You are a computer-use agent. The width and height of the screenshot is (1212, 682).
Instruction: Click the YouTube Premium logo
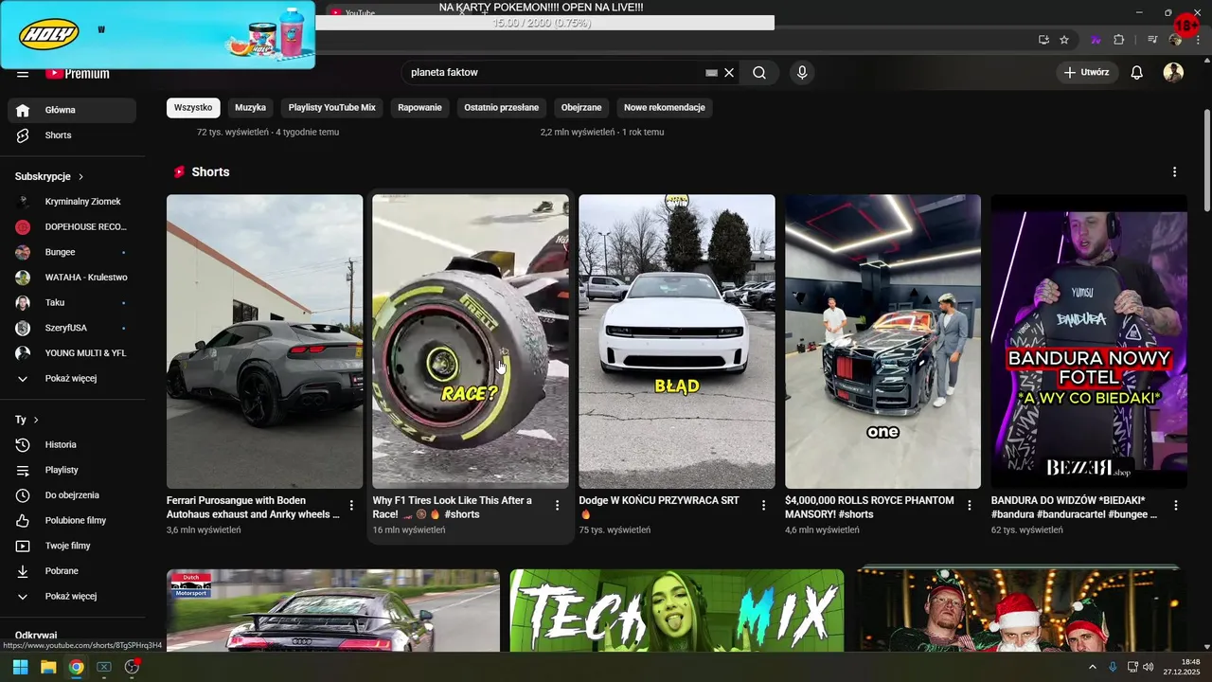point(78,74)
